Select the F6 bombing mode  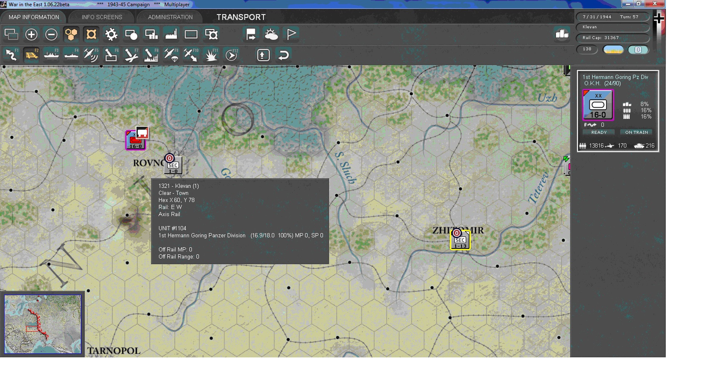pyautogui.click(x=111, y=55)
